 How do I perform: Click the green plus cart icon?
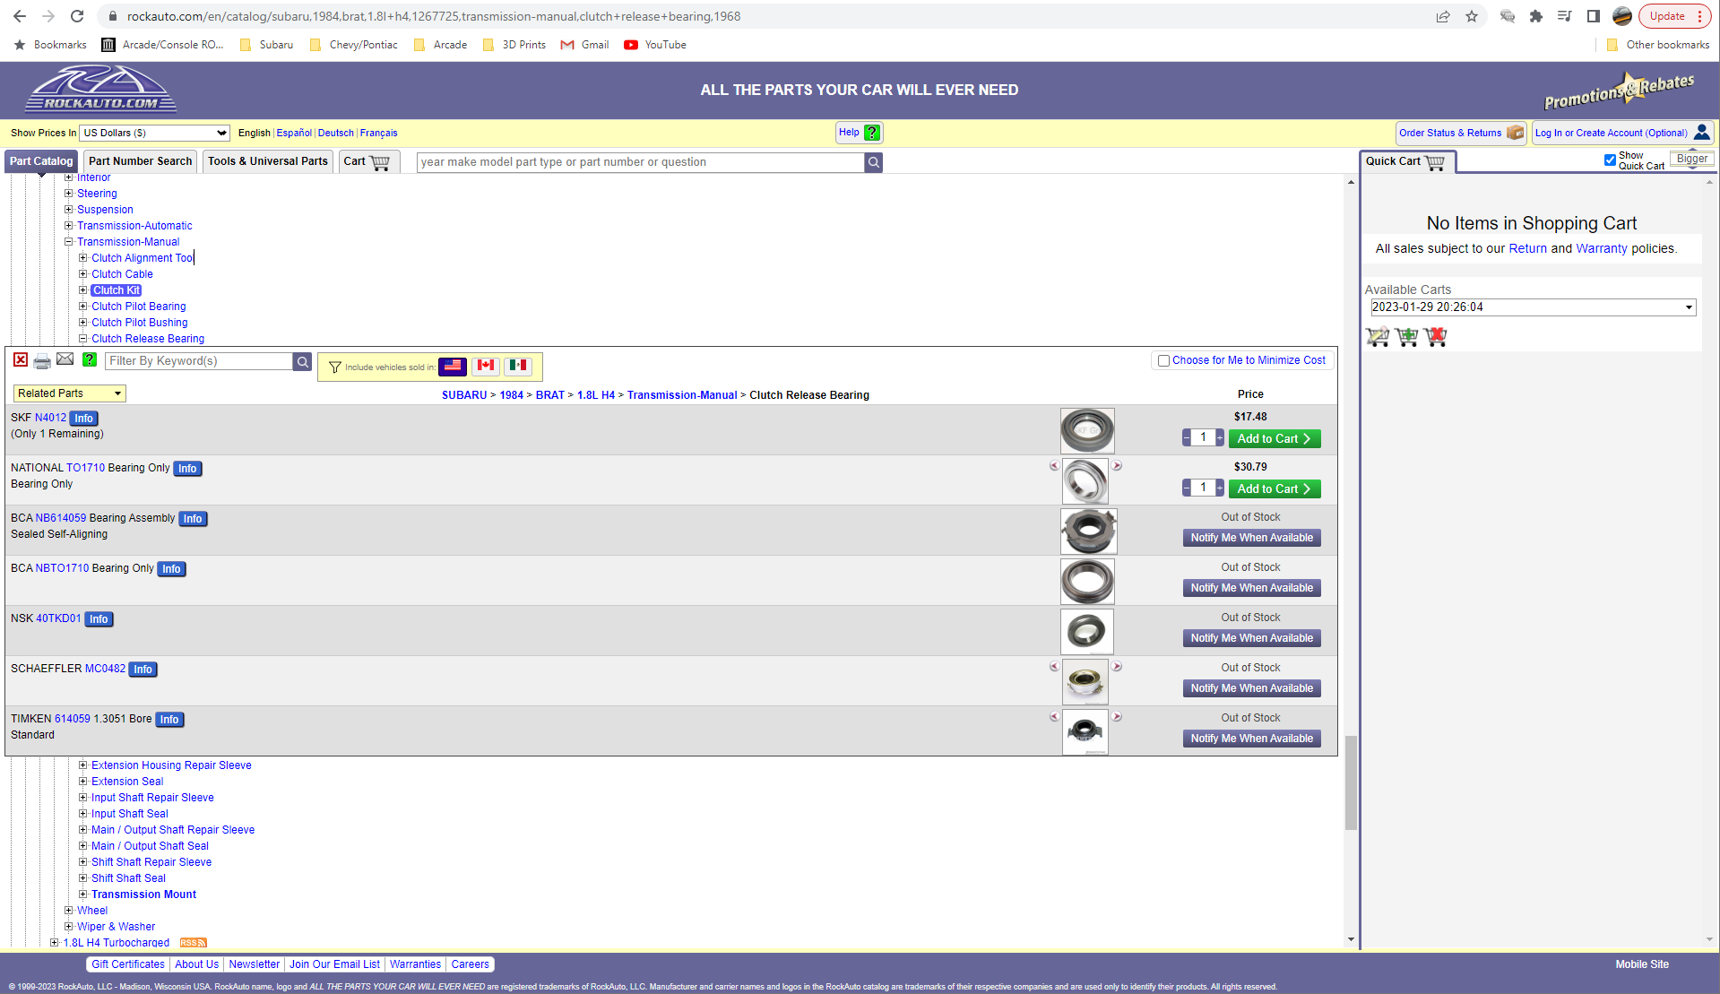coord(1407,337)
